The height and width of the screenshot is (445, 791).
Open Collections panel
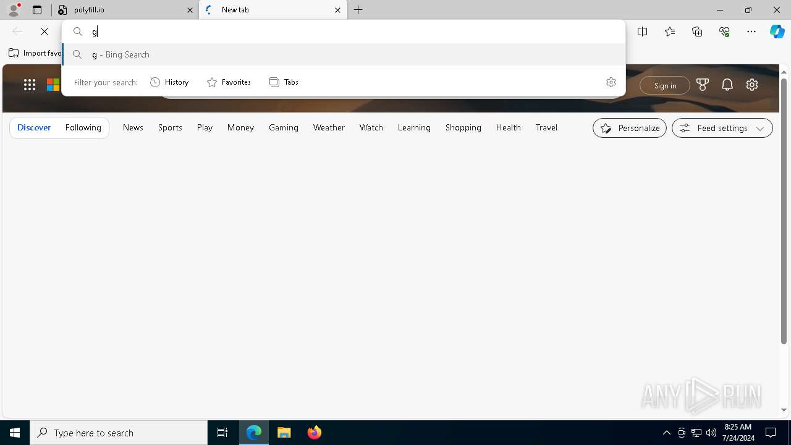click(697, 32)
